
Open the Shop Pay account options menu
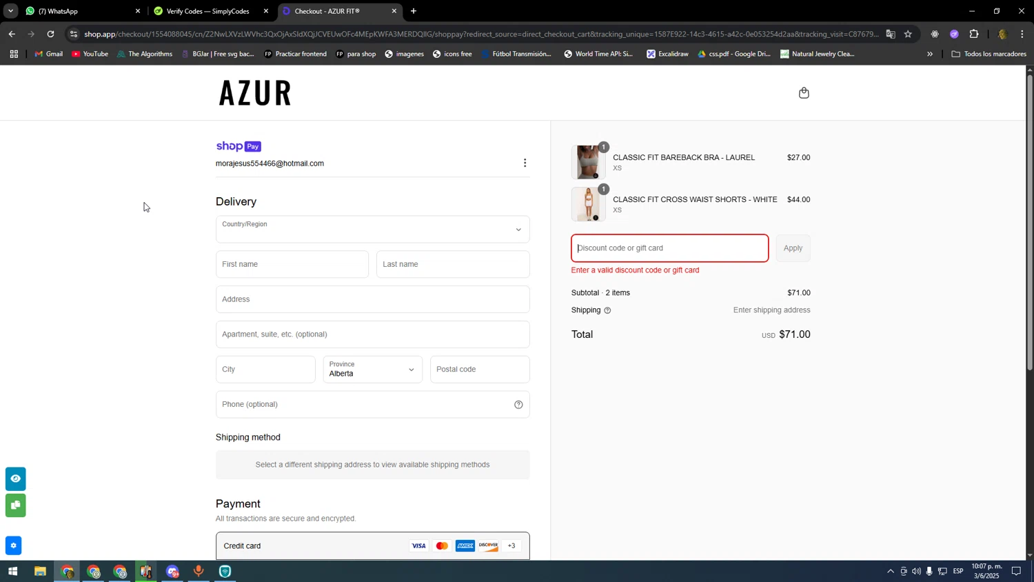pyautogui.click(x=525, y=163)
